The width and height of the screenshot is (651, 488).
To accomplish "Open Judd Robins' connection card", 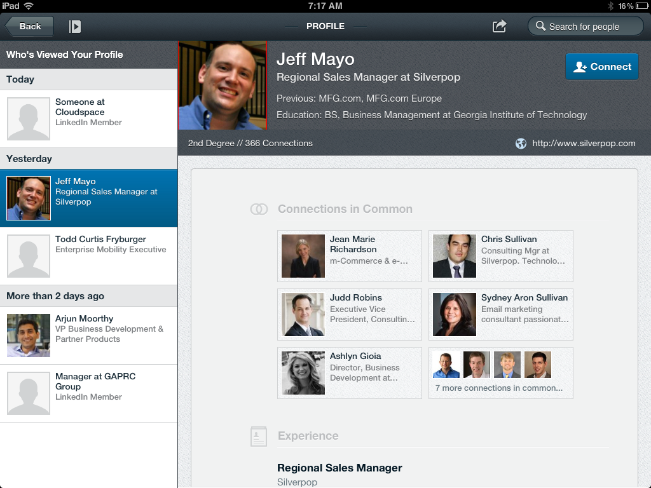I will pyautogui.click(x=350, y=315).
